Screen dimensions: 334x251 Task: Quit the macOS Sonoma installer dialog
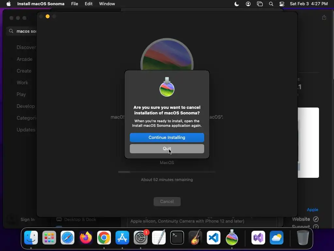coord(167,149)
